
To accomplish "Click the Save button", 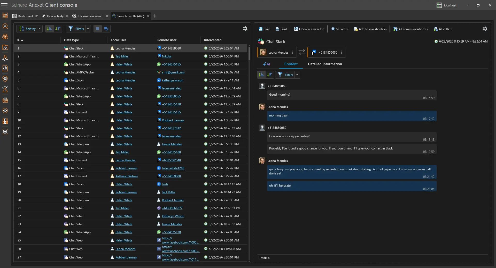I will point(264,29).
